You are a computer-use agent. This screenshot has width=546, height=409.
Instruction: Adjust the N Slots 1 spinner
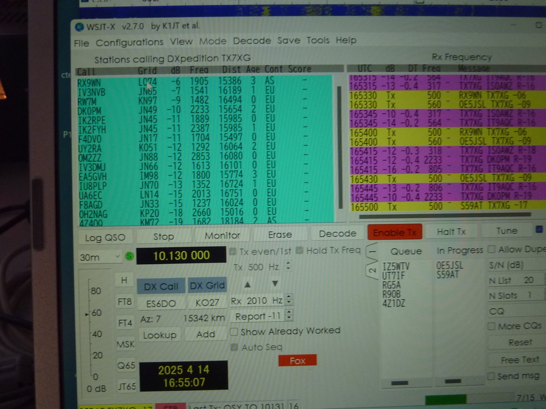click(517, 295)
